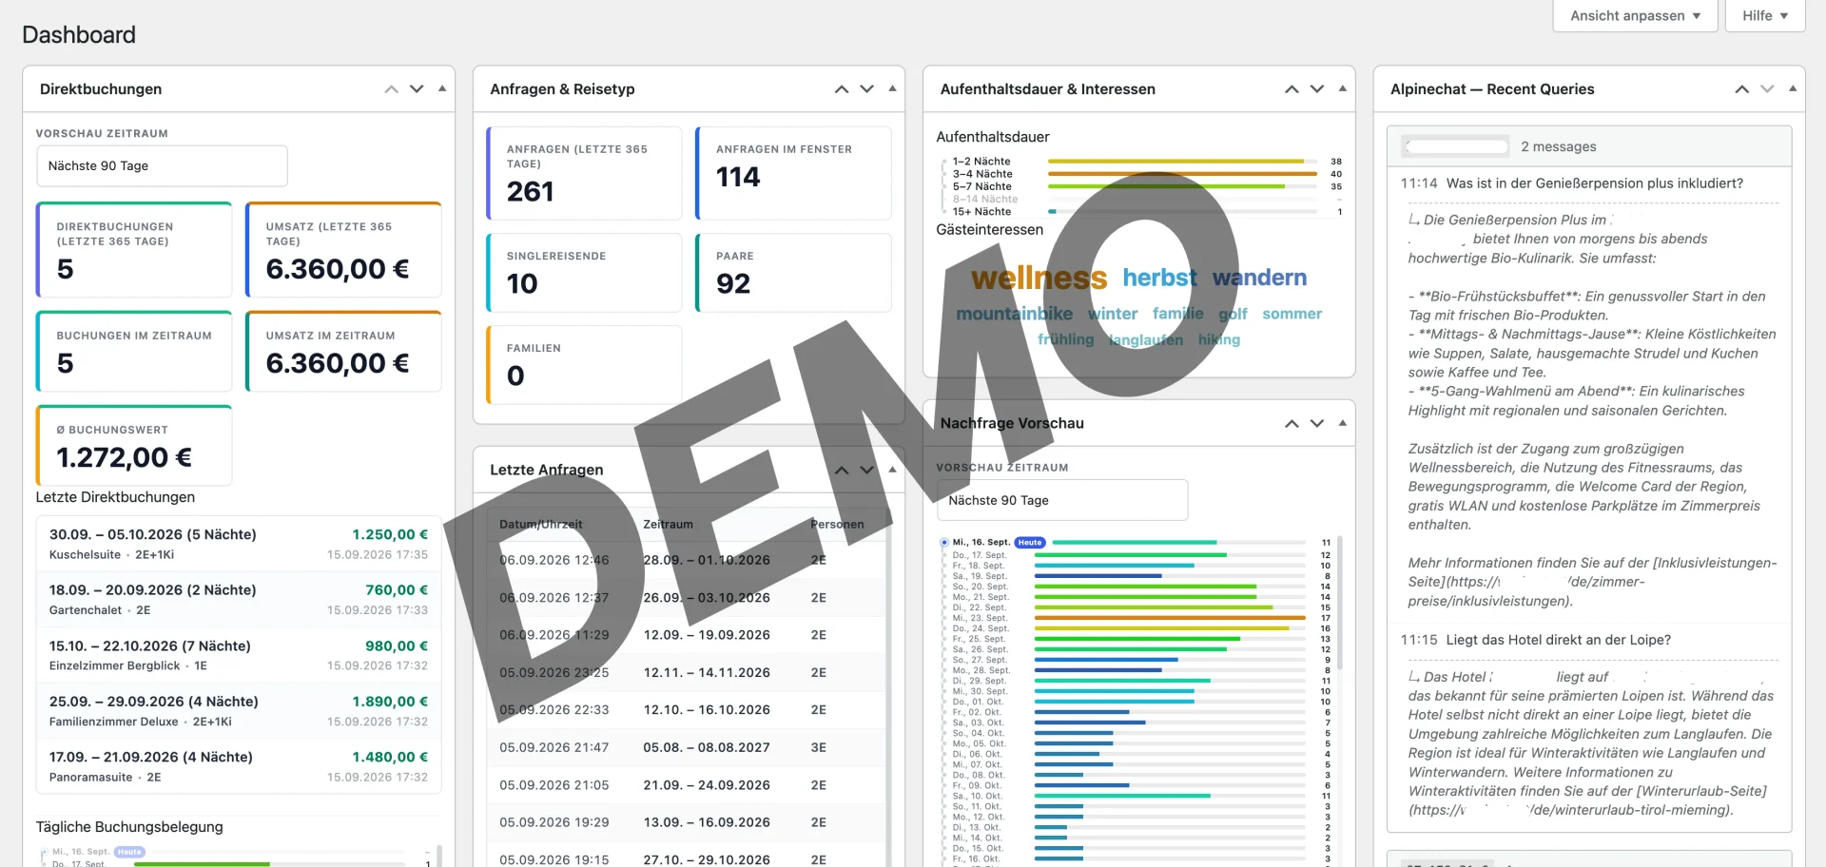Move Aufenthaltsdauer & Interessen panel up
Screen dimensions: 1826x867
point(1292,89)
